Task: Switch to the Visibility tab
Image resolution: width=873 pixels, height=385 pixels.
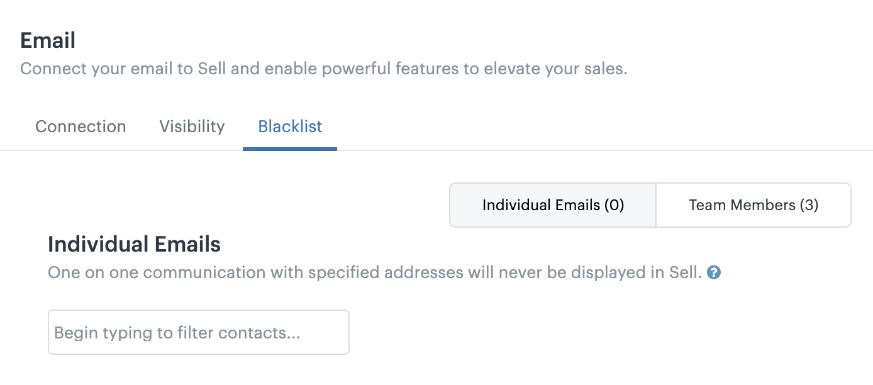Action: pyautogui.click(x=192, y=126)
